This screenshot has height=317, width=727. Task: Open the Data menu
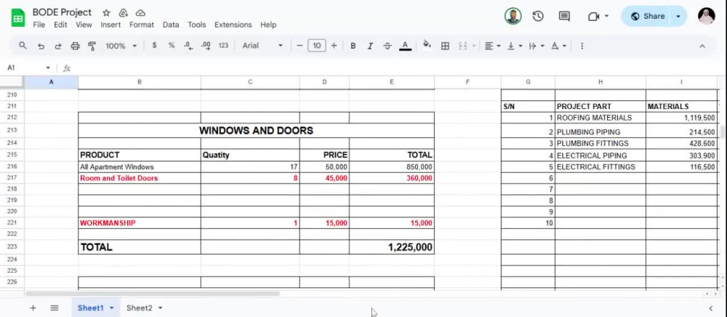[x=171, y=25]
